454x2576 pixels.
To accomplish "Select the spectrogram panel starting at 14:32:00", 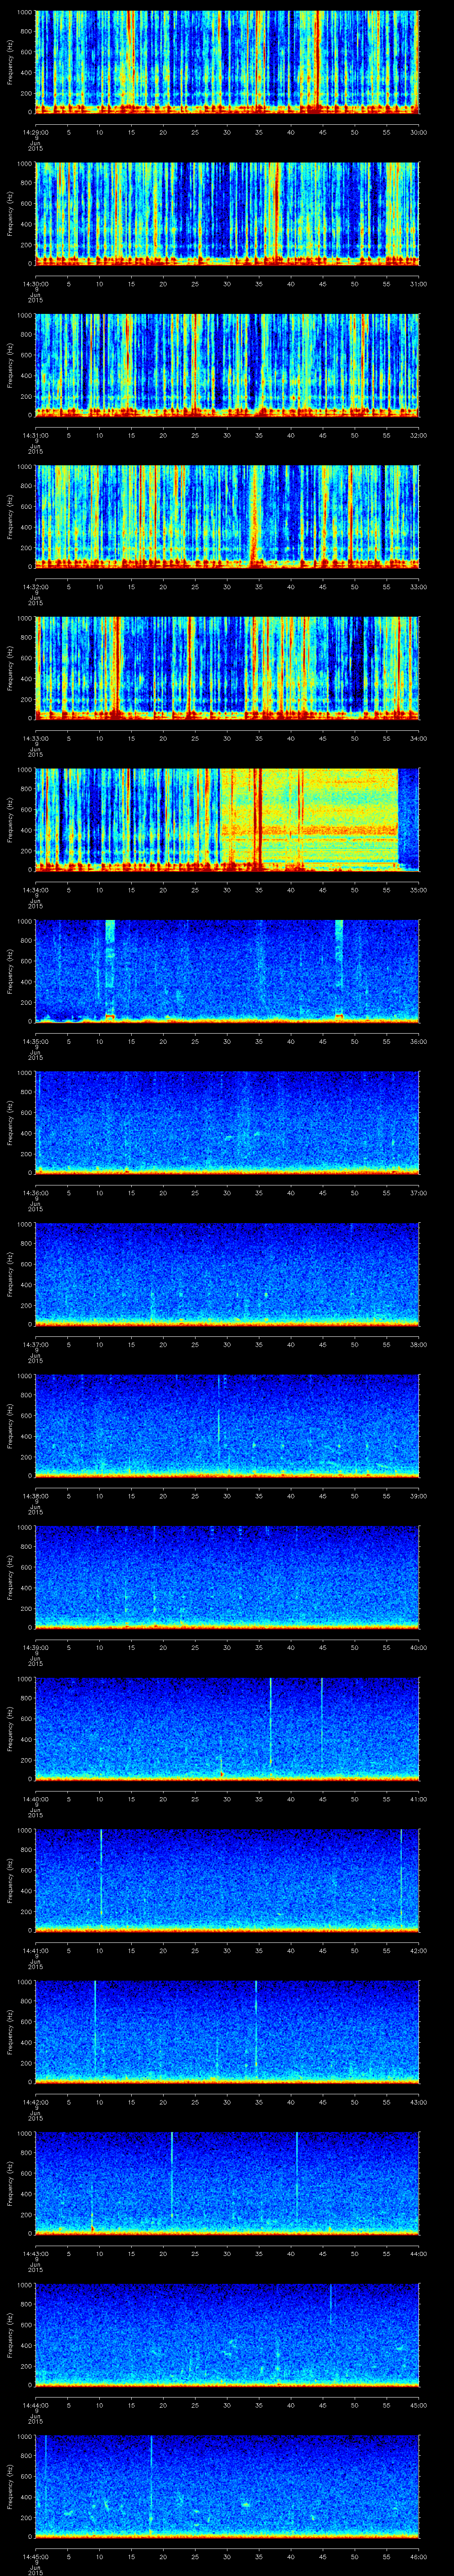I will click(227, 516).
